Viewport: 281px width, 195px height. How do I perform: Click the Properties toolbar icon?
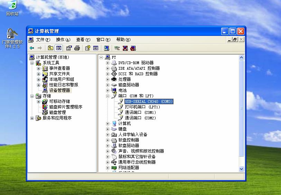(x=69, y=48)
